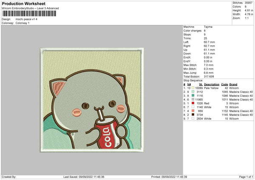Click the 'Page 1 of 1' footer text
This screenshot has height=180, width=255.
pyautogui.click(x=246, y=177)
